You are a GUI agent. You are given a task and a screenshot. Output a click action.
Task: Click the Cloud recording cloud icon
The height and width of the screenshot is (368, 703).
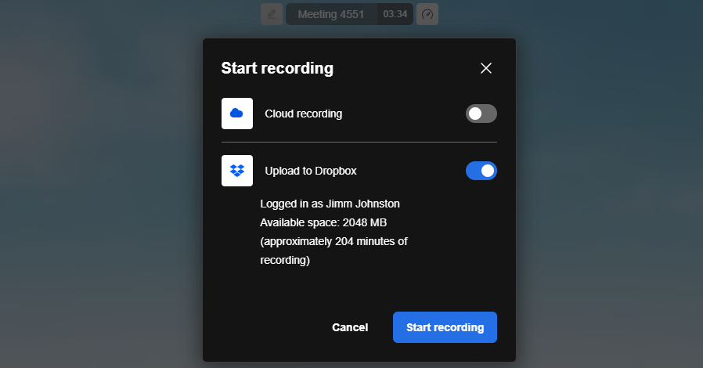(237, 114)
